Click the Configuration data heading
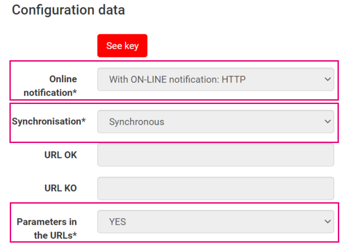This screenshot has height=246, width=349. coord(68,10)
